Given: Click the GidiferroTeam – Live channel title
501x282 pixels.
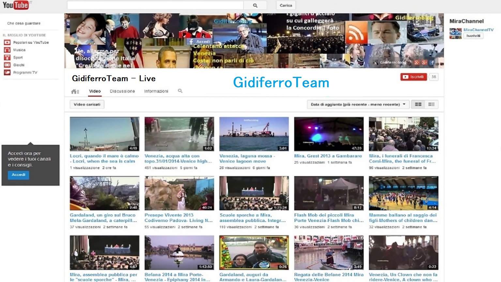Looking at the screenshot, I should click(x=114, y=79).
